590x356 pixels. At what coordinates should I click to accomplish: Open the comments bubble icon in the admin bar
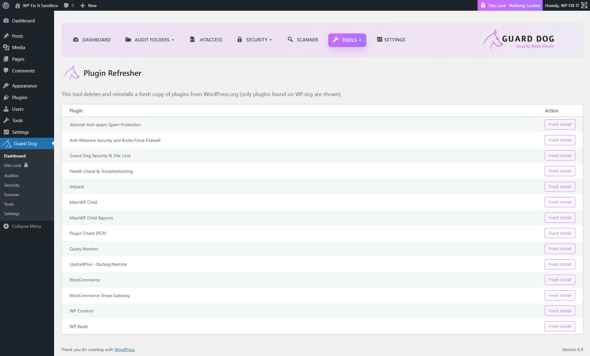pos(66,5)
